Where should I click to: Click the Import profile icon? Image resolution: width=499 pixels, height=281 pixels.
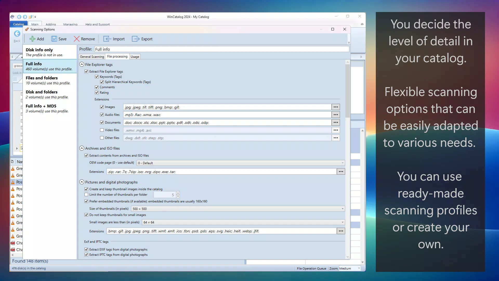(107, 39)
